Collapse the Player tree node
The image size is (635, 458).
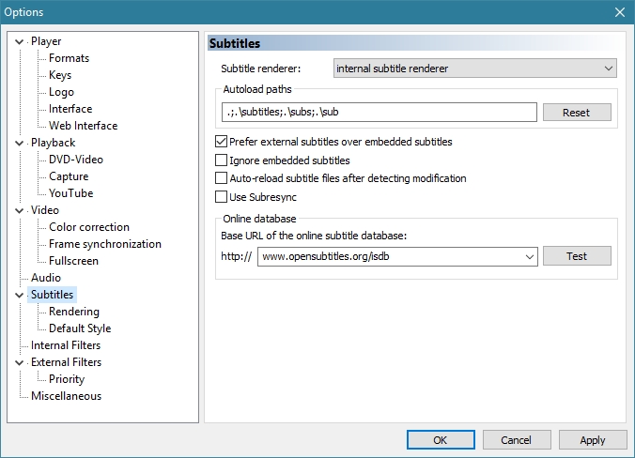pyautogui.click(x=20, y=41)
